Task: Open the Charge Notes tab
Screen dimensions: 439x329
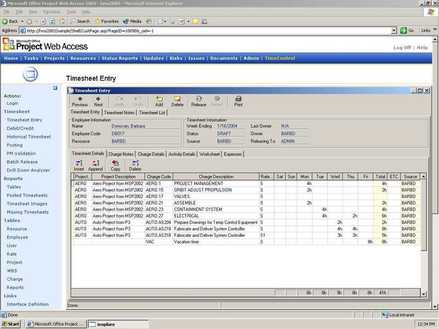Action: 121,154
